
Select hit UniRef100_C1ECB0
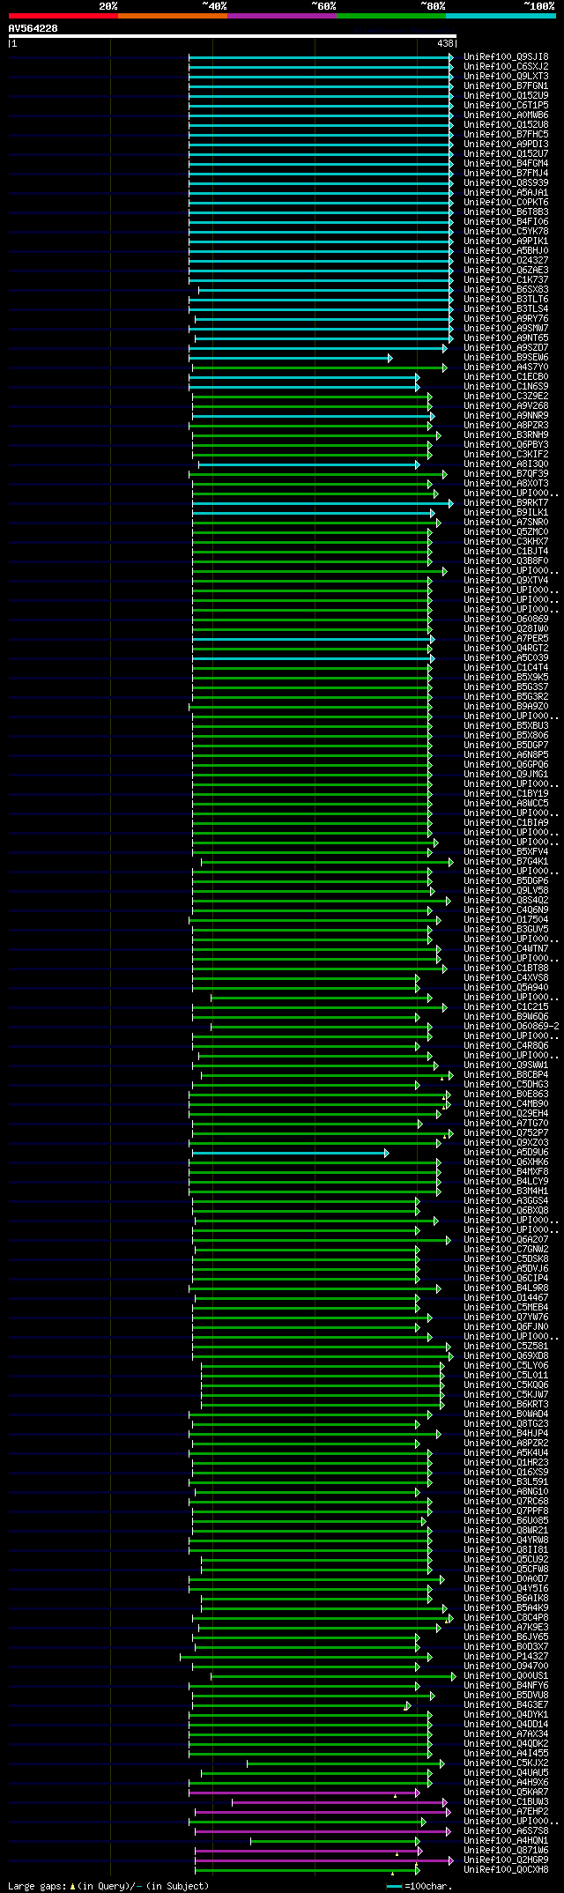click(506, 376)
